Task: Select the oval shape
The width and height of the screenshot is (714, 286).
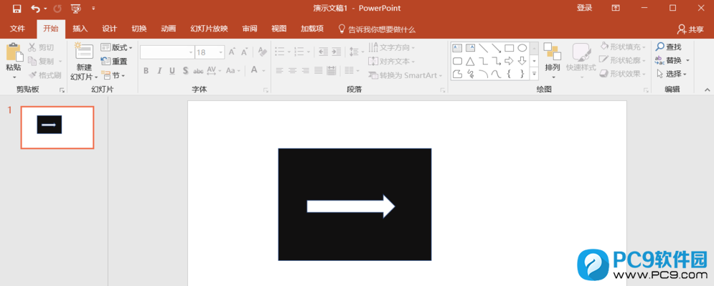Action: (522, 48)
